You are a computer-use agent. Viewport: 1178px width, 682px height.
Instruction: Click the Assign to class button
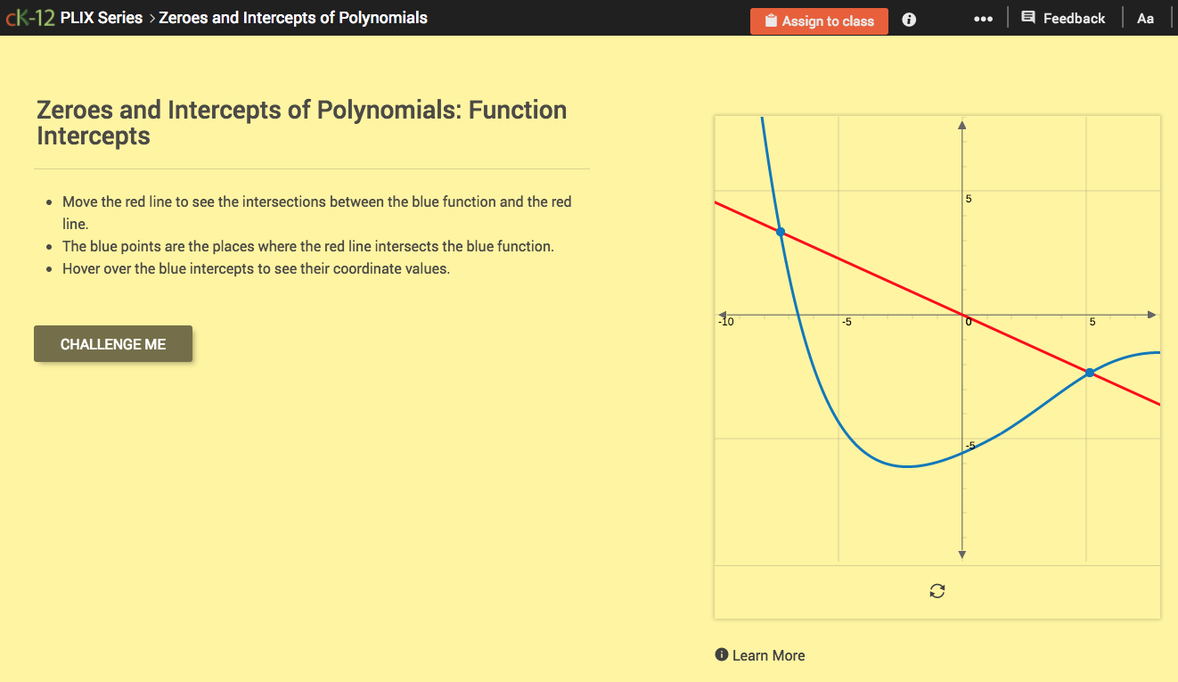(x=819, y=21)
